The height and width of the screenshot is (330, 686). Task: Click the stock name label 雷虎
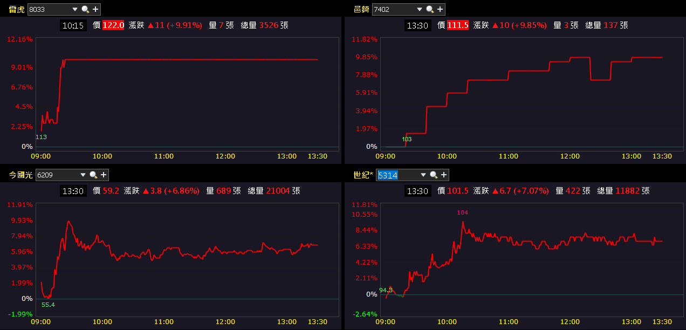(17, 10)
